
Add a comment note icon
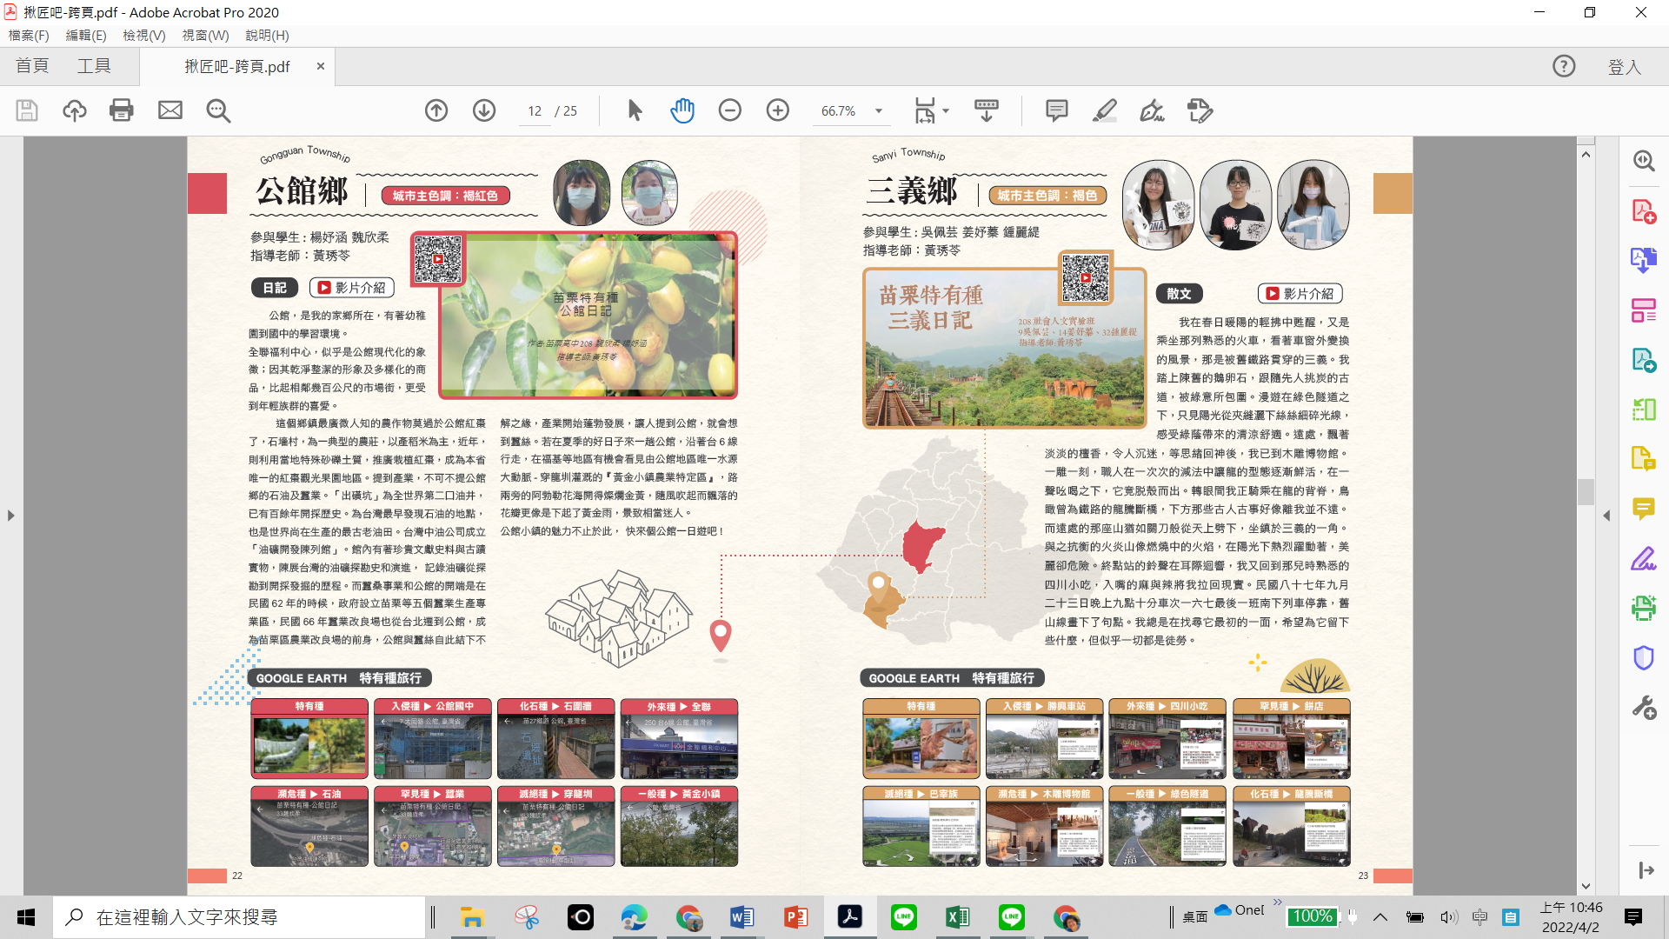pyautogui.click(x=1057, y=110)
